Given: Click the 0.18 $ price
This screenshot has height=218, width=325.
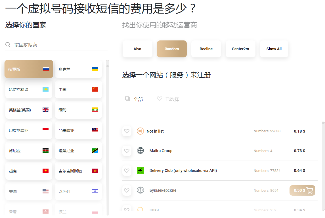Looking at the screenshot, I should (x=299, y=131).
